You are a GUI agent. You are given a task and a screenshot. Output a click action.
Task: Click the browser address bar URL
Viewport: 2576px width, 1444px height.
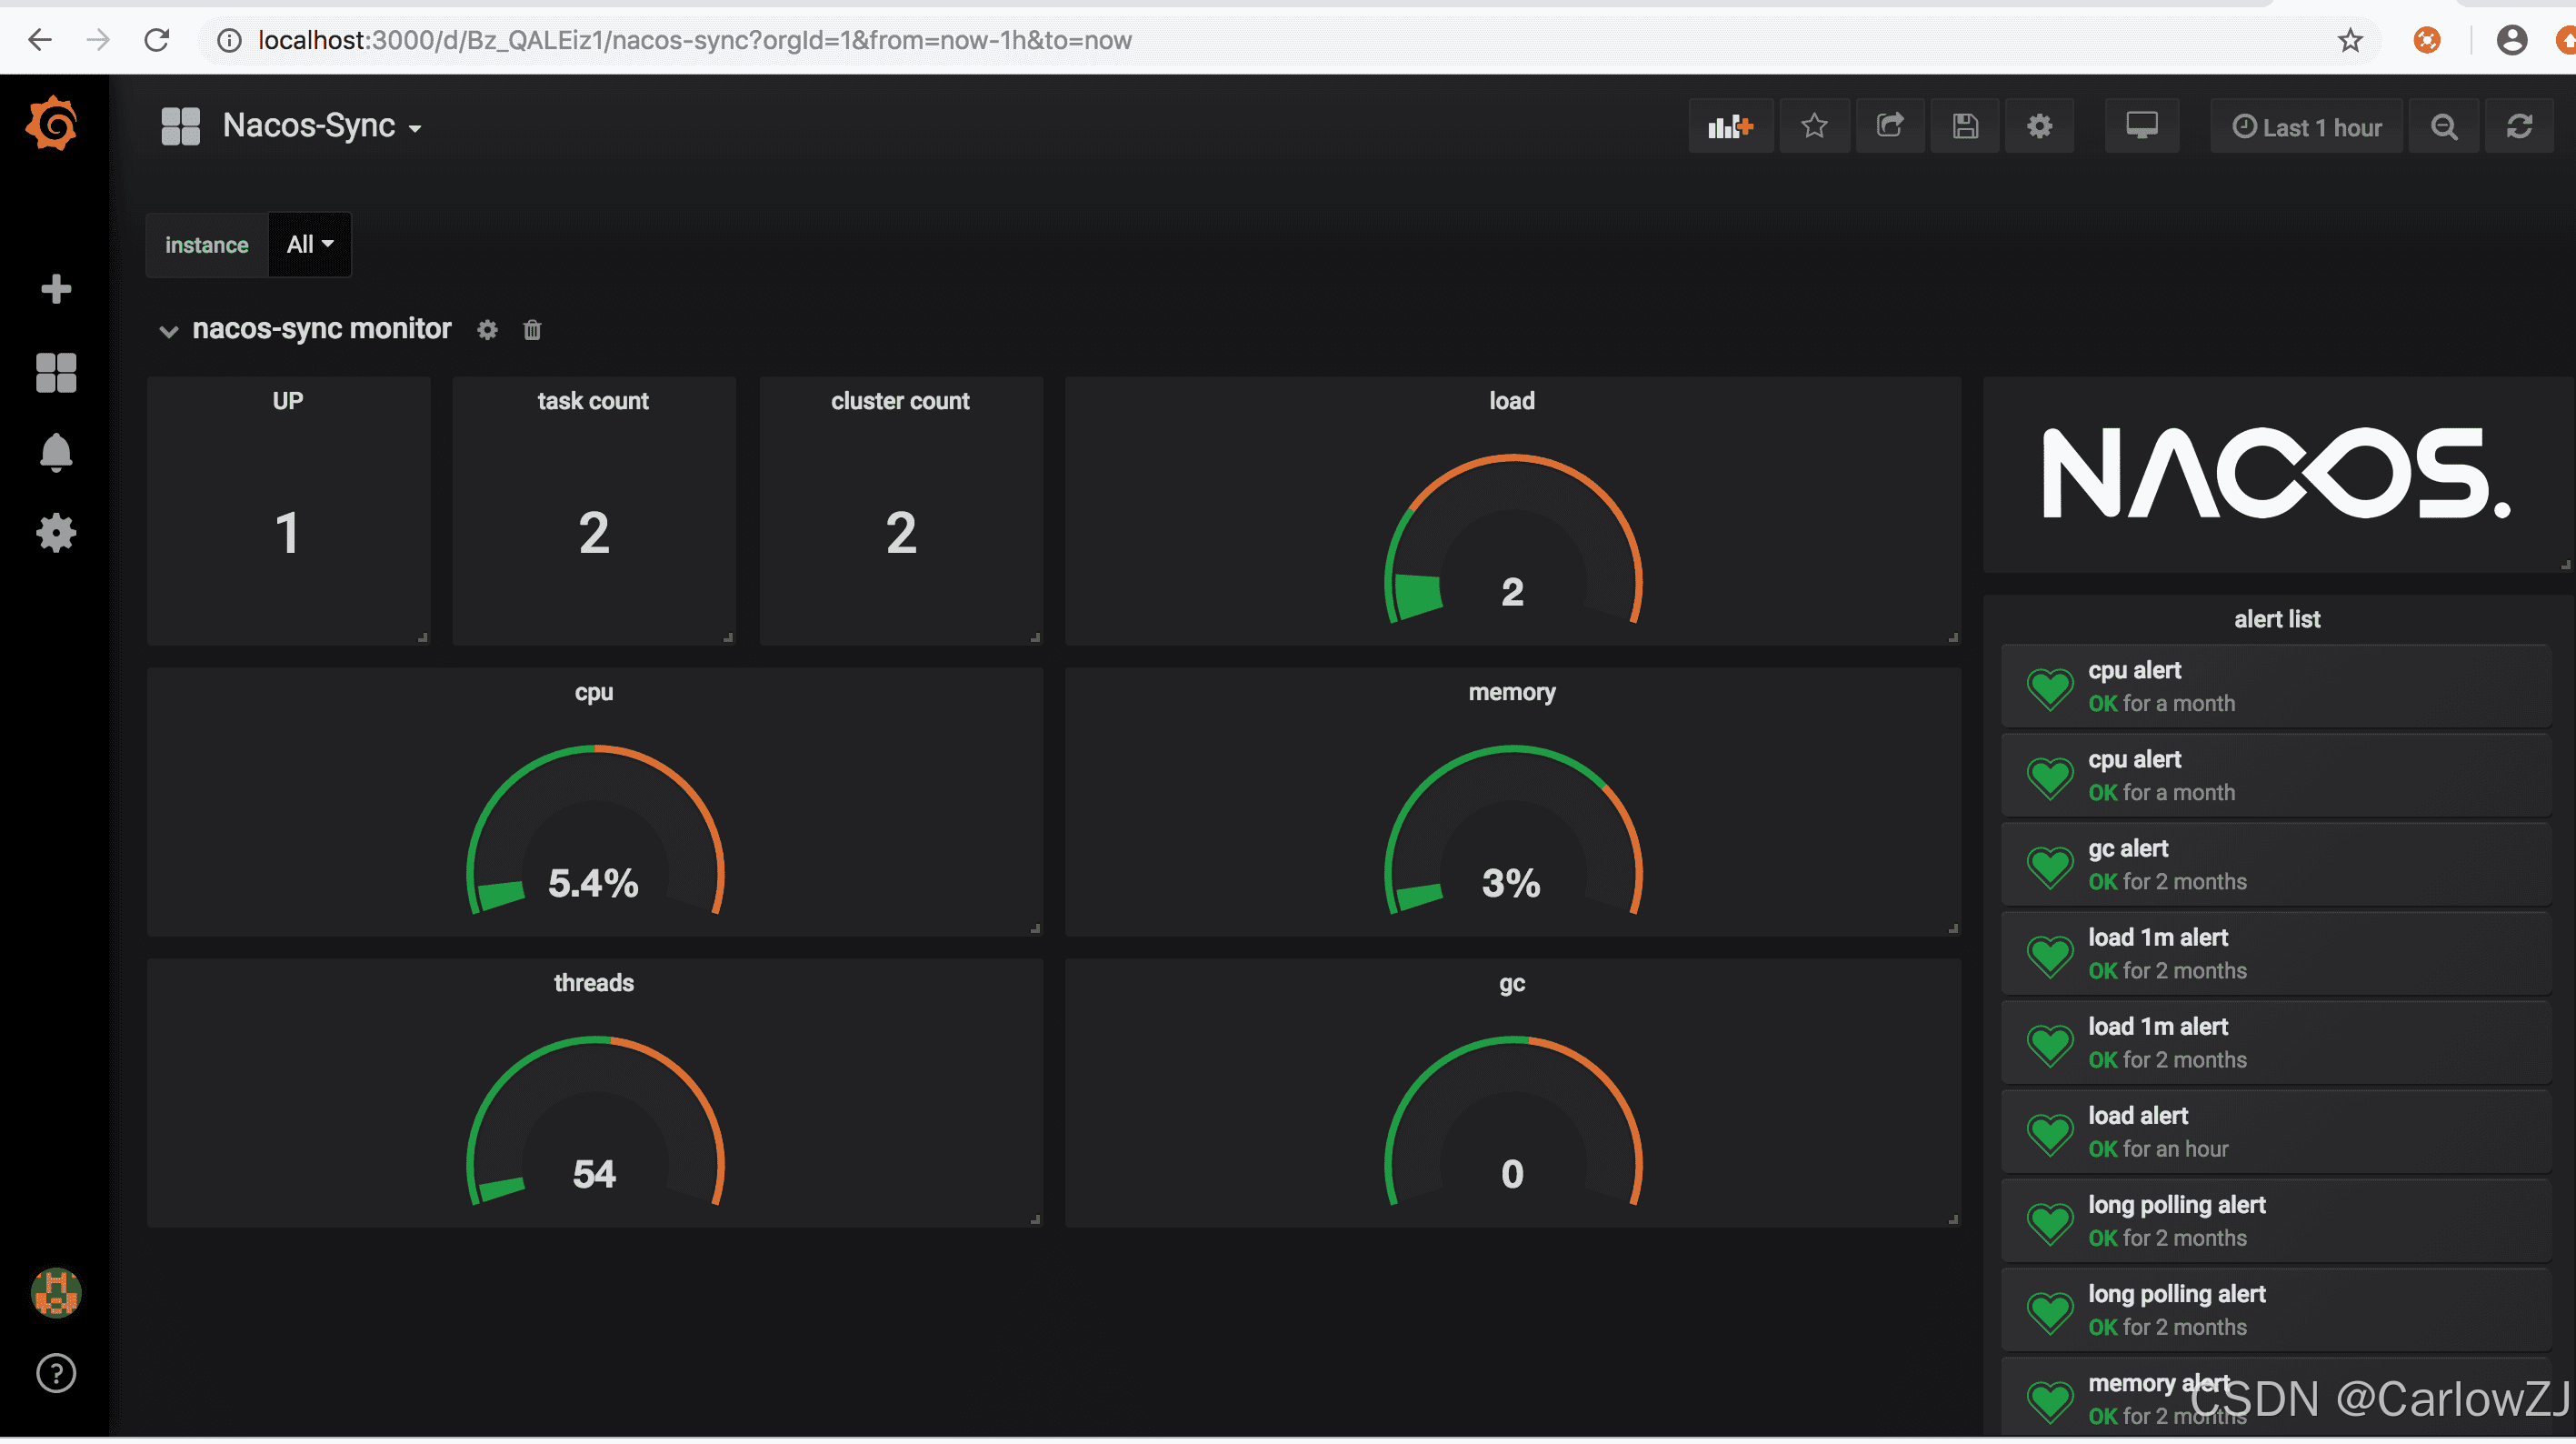694,40
